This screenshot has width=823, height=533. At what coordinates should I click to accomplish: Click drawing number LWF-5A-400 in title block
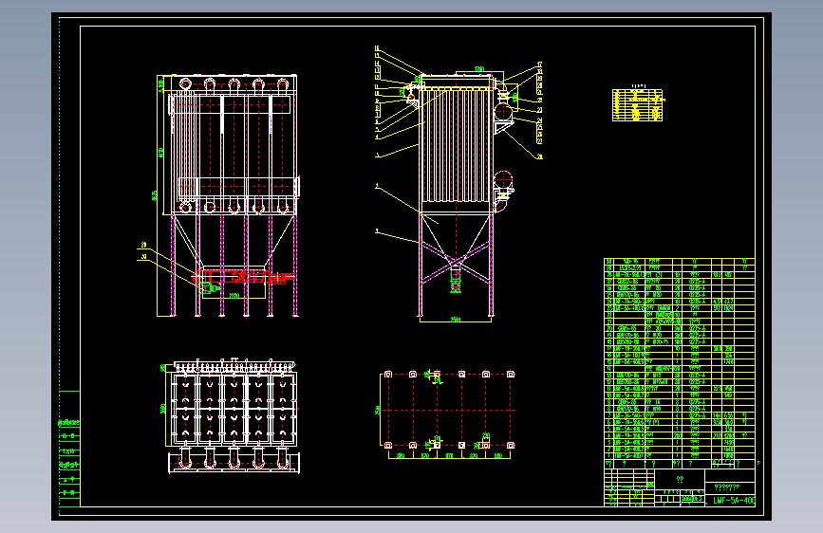coord(733,501)
